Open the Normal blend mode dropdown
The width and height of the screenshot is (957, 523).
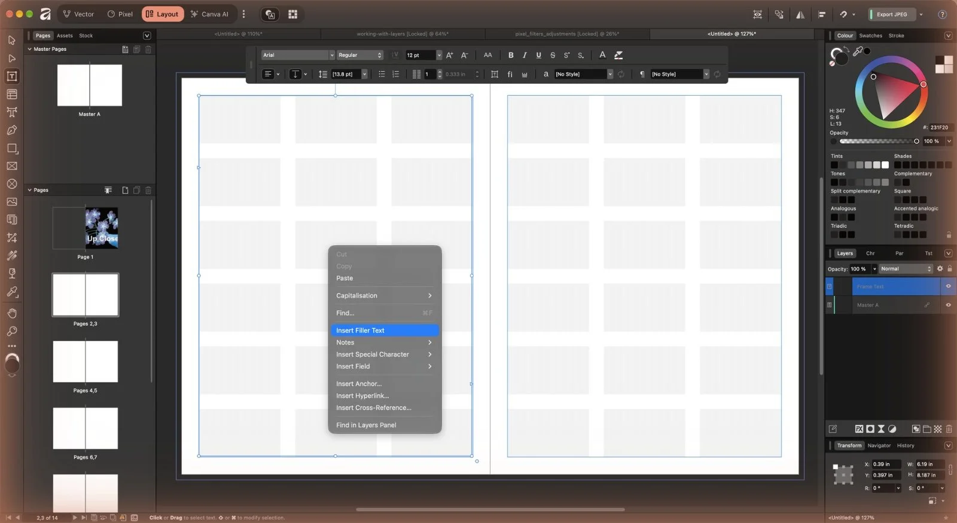(x=906, y=269)
